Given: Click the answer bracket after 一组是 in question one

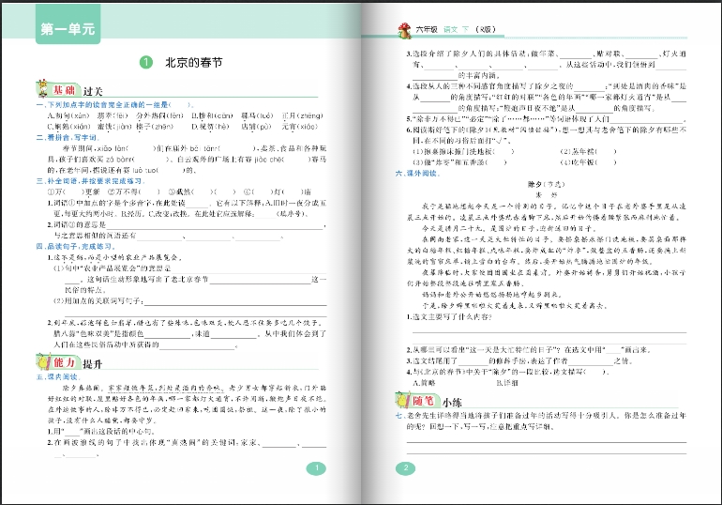Looking at the screenshot, I should [184, 105].
